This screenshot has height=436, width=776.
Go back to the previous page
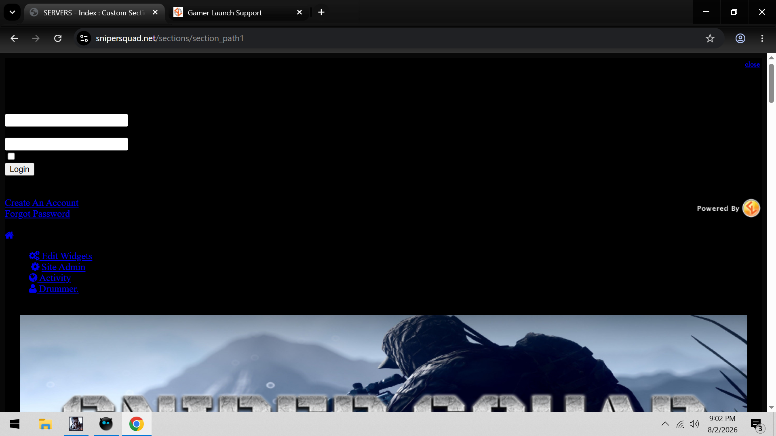(14, 38)
